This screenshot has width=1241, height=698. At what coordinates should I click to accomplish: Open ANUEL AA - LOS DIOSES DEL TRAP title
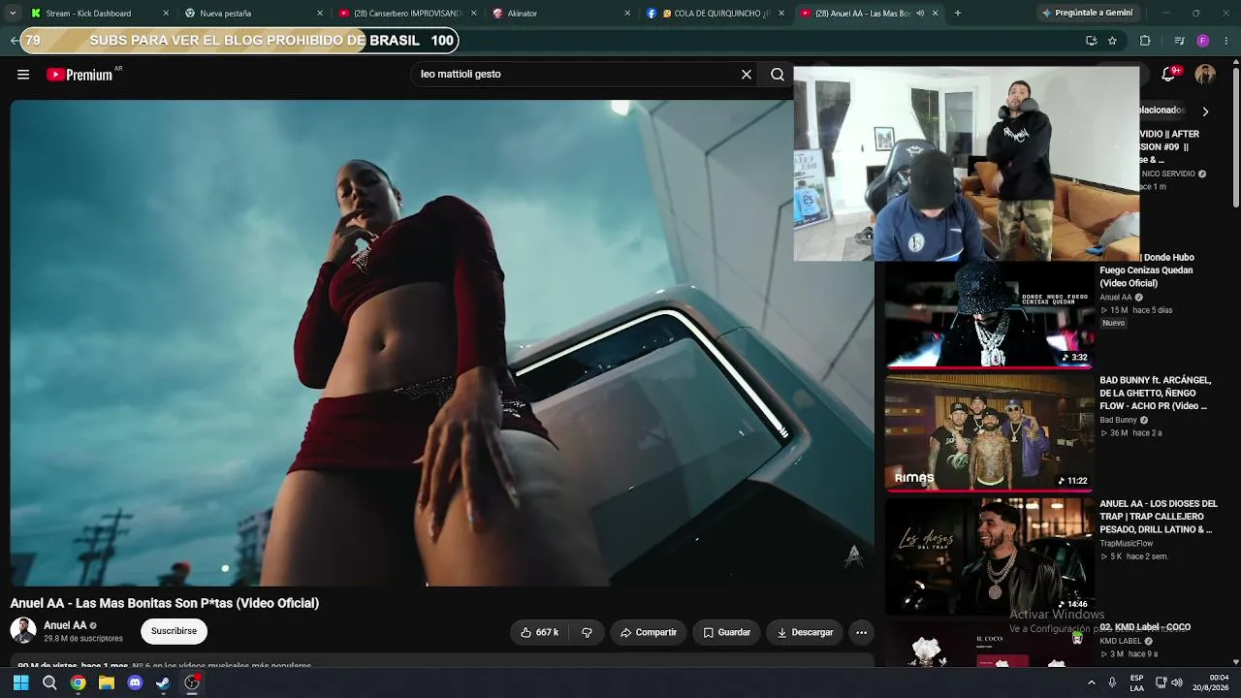pyautogui.click(x=1159, y=517)
